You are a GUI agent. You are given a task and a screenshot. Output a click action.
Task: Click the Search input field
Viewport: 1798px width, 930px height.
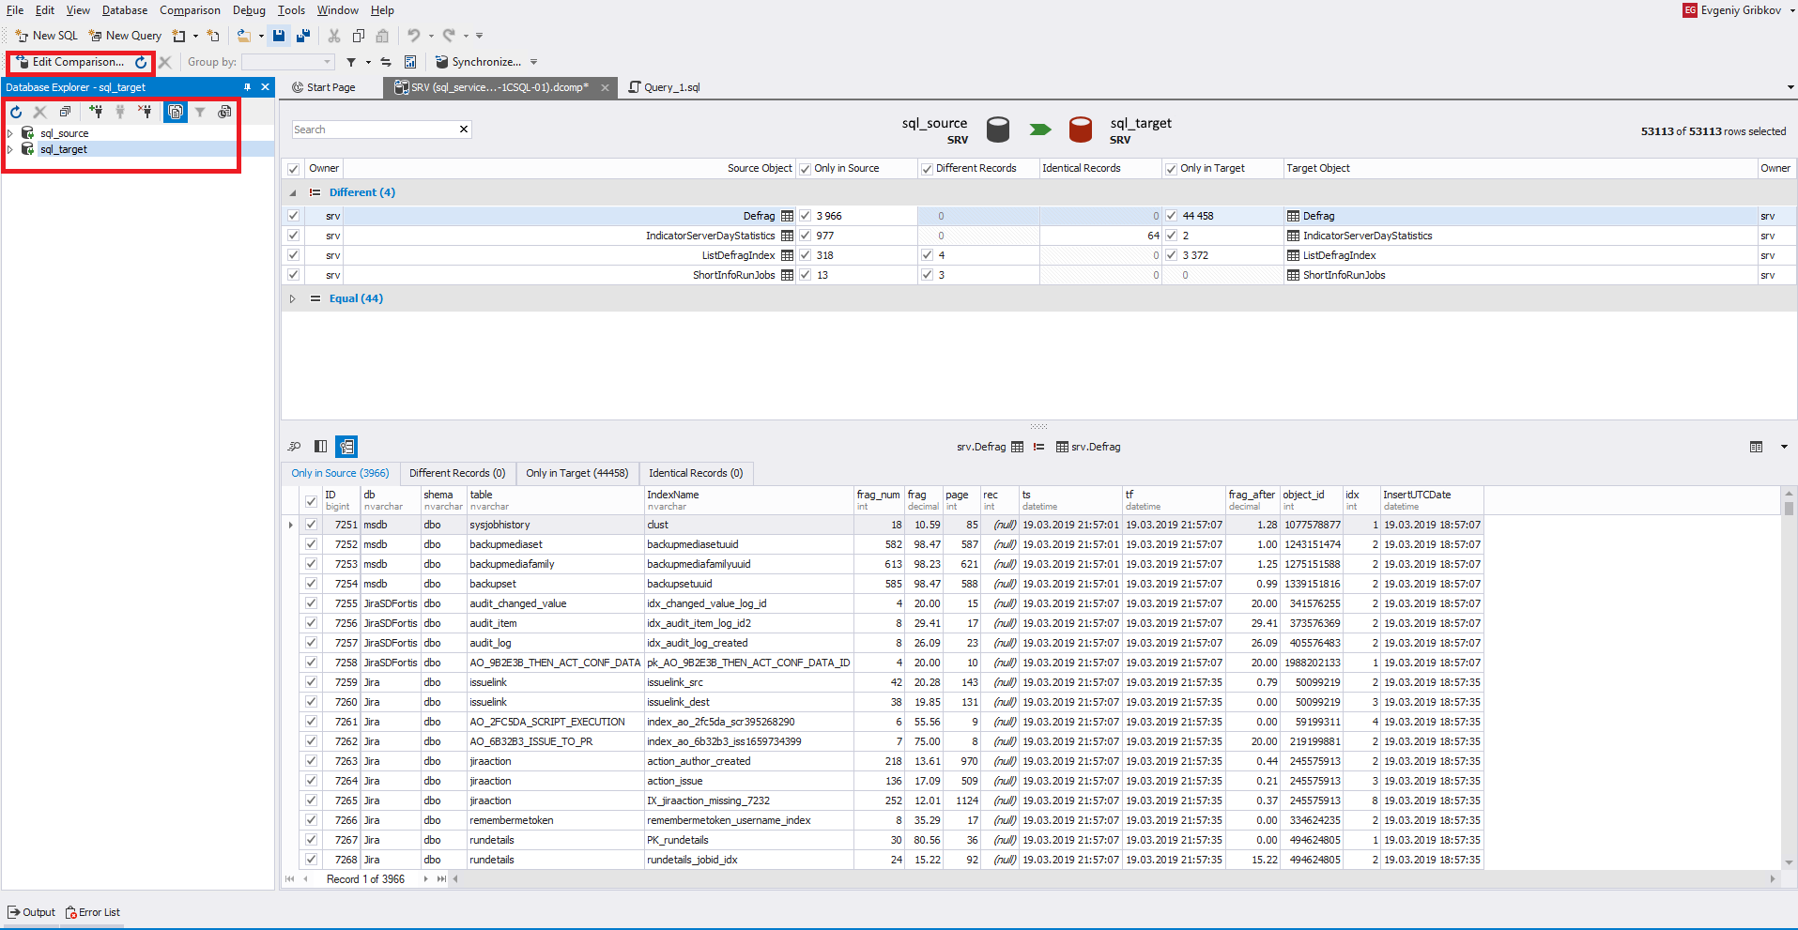point(376,130)
